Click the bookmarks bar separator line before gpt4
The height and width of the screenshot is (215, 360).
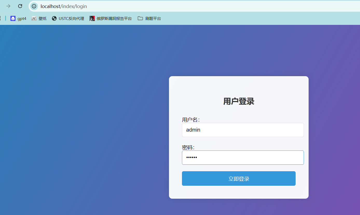[x=5, y=18]
